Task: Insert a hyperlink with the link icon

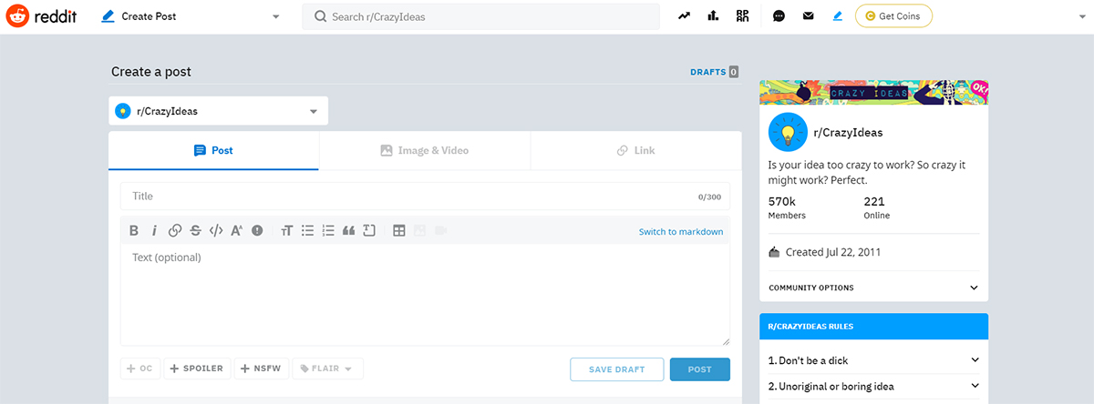Action: [175, 231]
